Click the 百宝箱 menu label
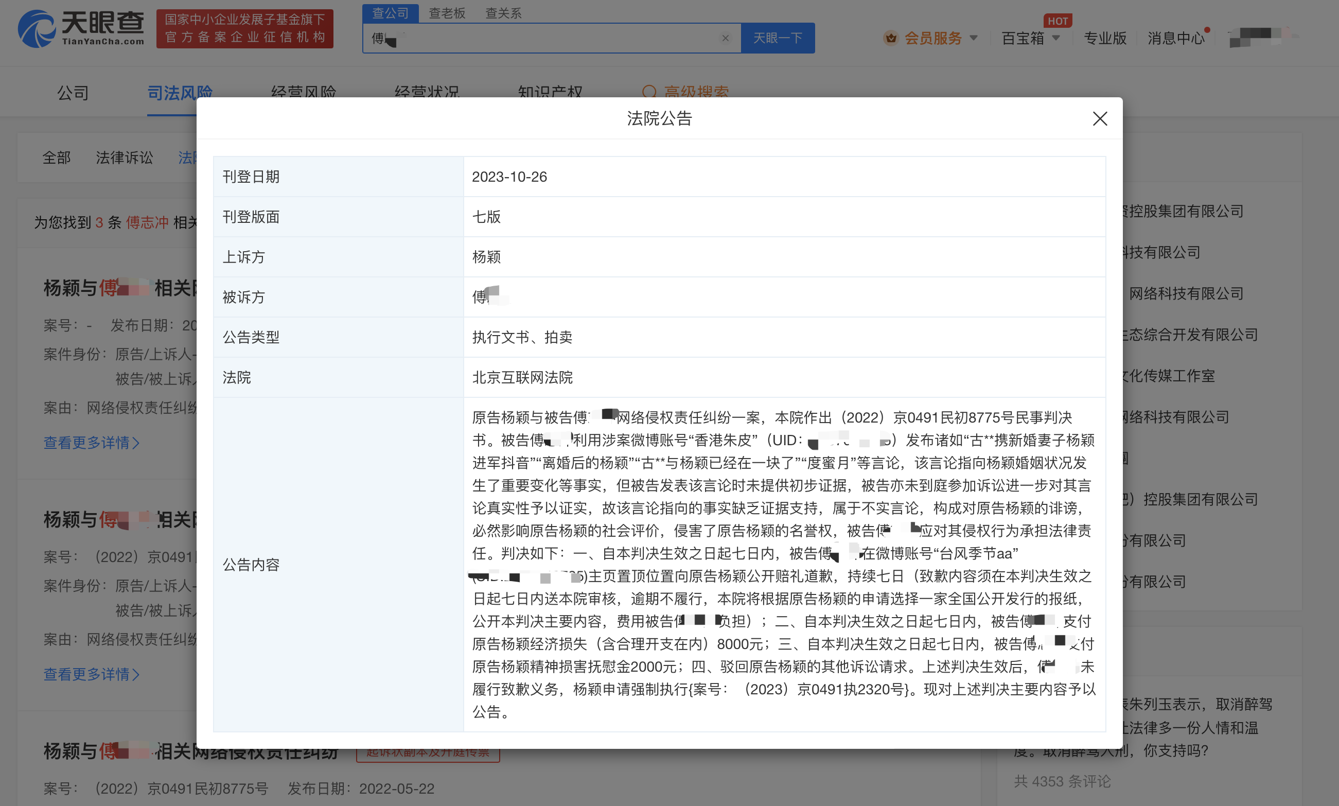The image size is (1339, 806). (x=1023, y=38)
